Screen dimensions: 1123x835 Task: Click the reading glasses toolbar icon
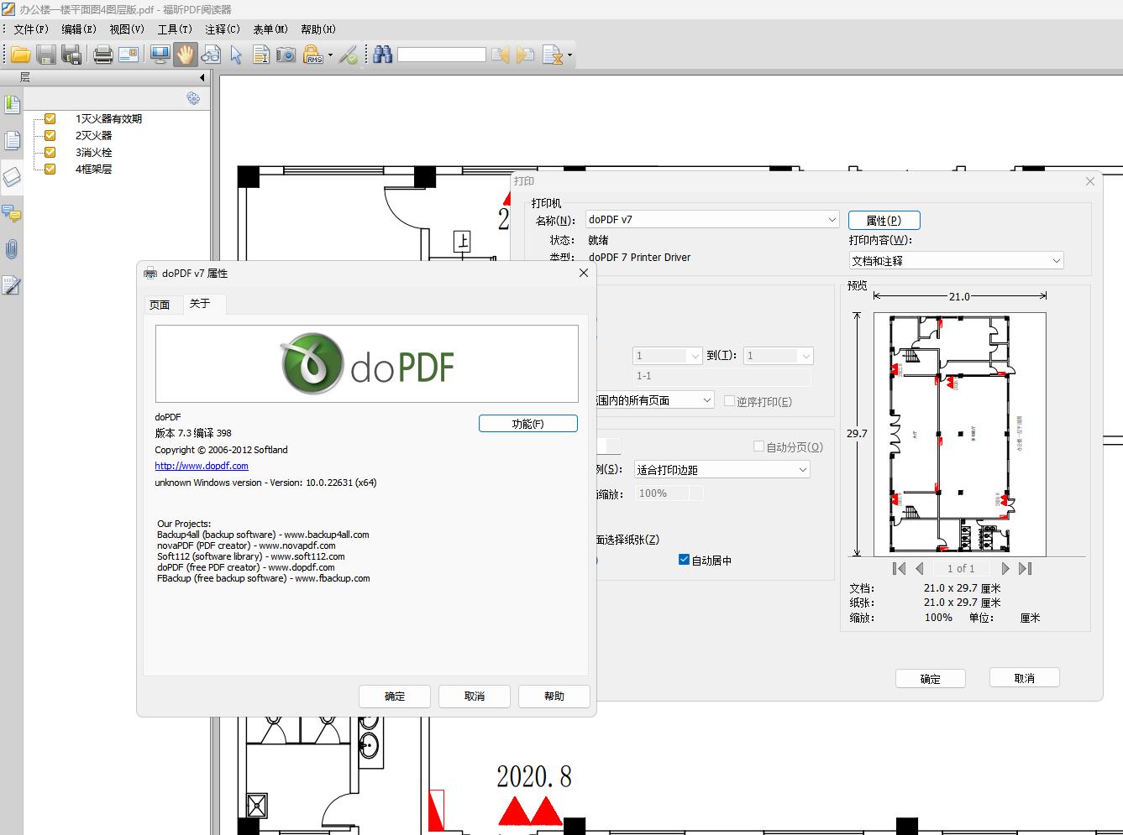click(x=211, y=55)
